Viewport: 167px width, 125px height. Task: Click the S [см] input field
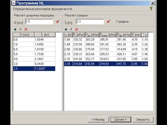(x=39, y=22)
